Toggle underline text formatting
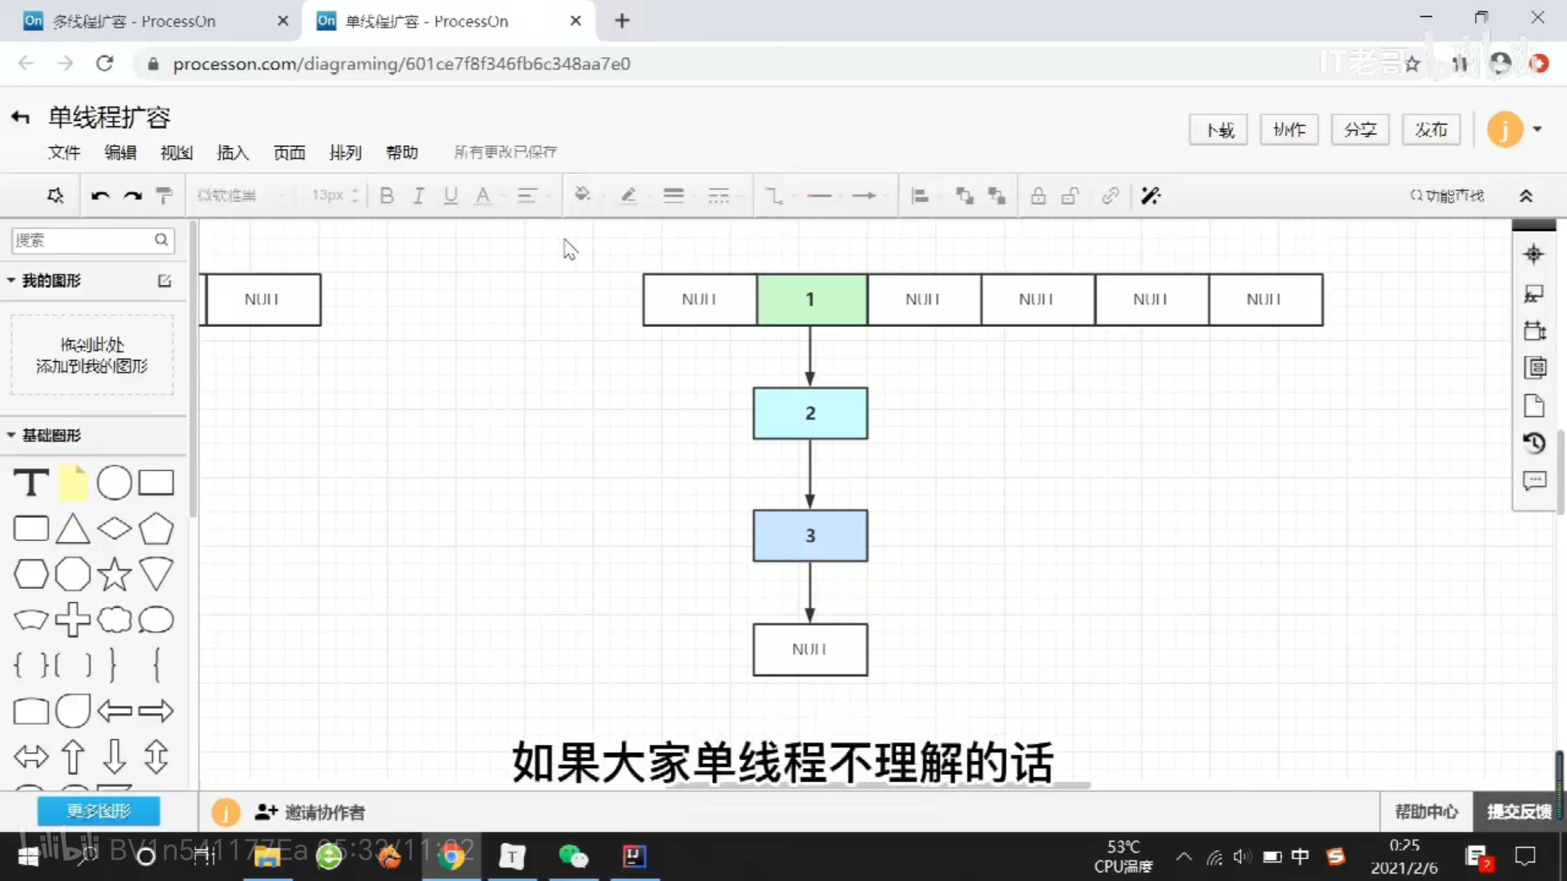This screenshot has width=1567, height=881. click(450, 195)
